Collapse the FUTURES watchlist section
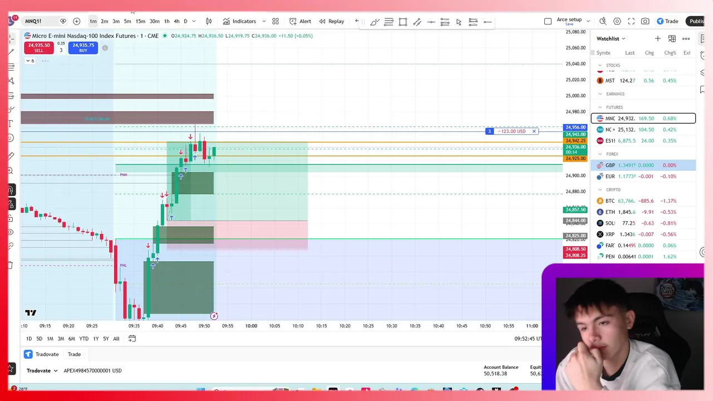The height and width of the screenshot is (401, 713). coord(600,107)
